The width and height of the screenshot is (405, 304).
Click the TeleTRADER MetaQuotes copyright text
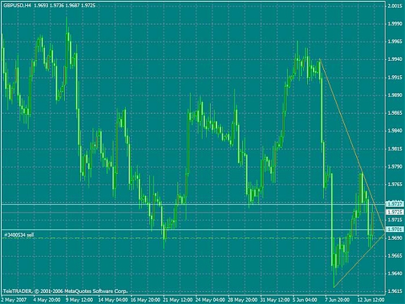click(65, 291)
